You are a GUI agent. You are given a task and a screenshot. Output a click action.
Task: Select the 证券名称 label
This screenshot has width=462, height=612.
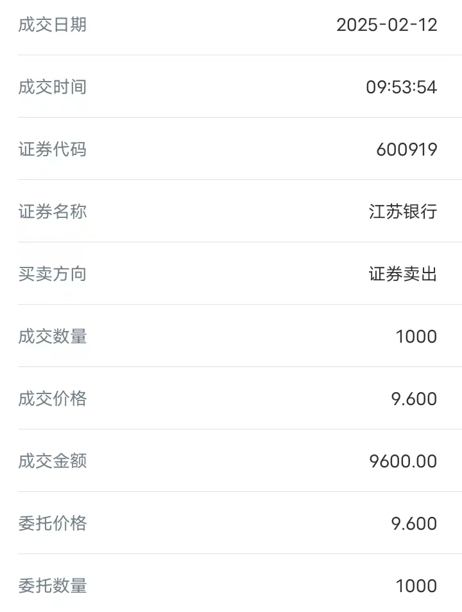(52, 212)
